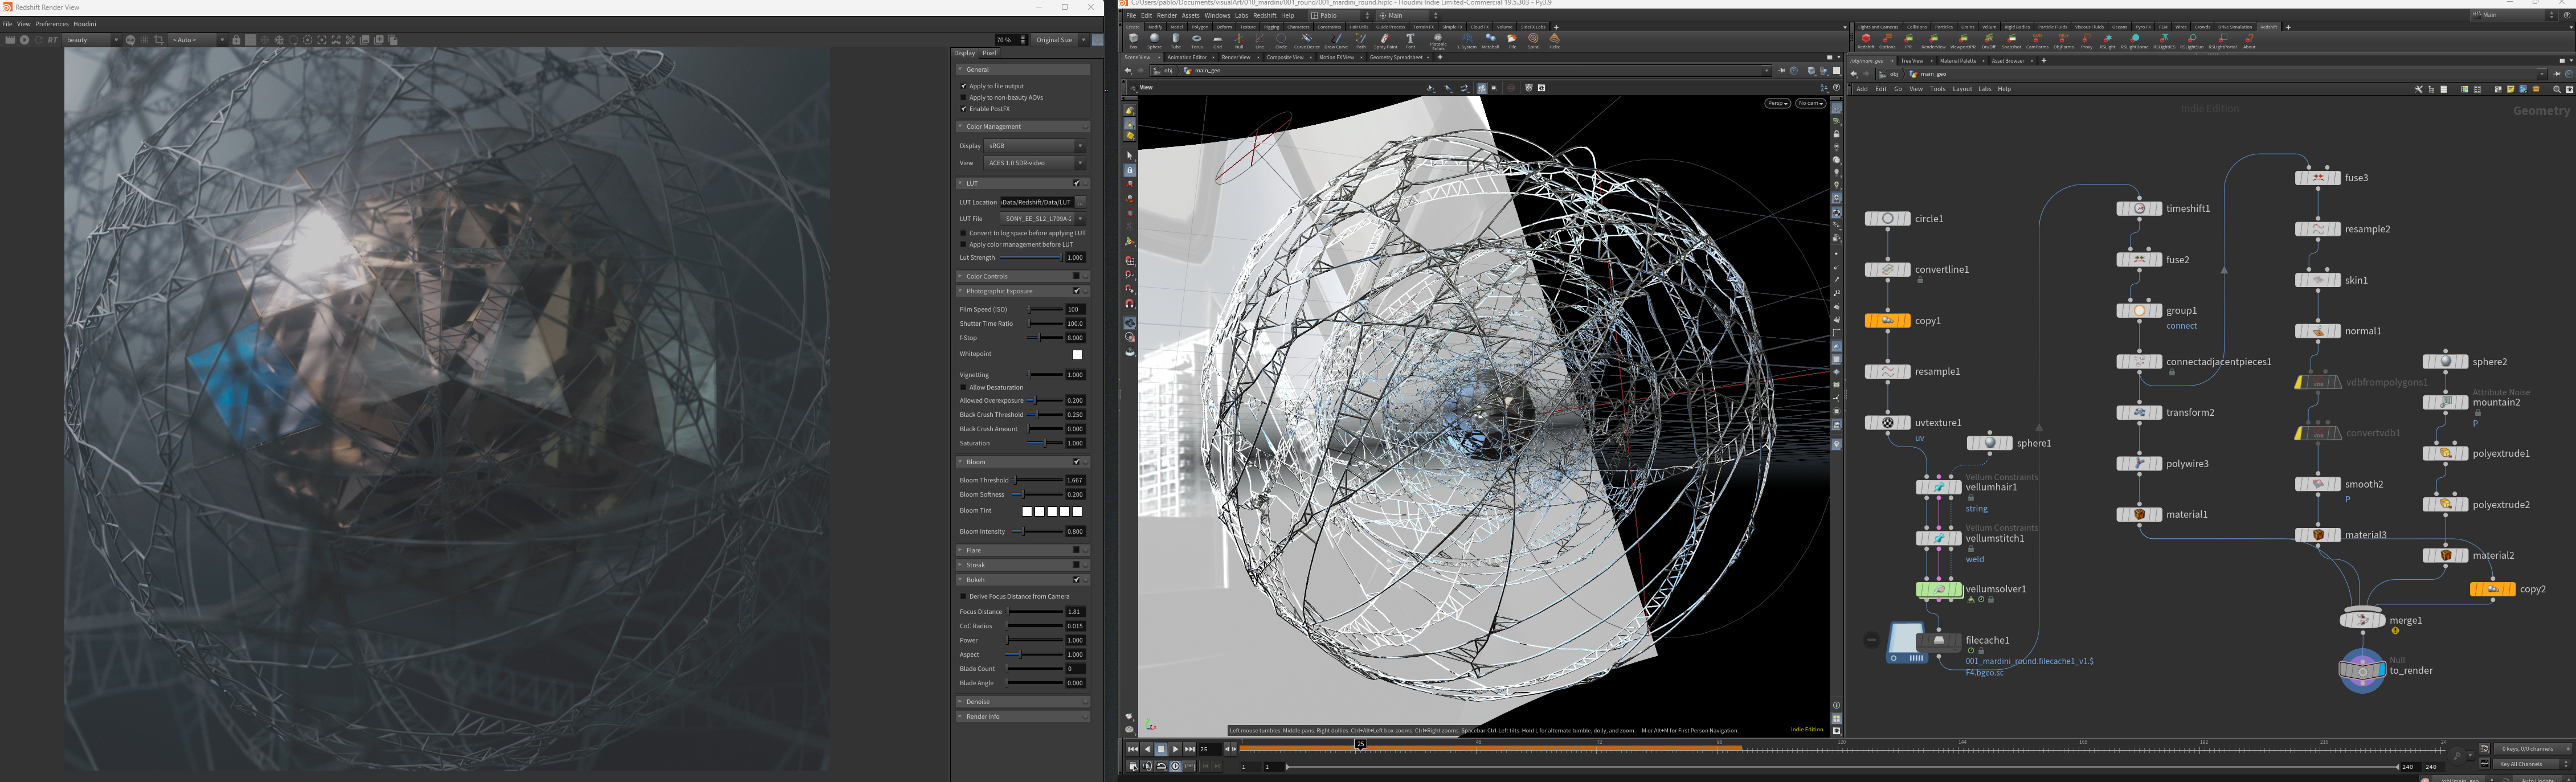Enable the Color Controls section checkbox
Screen dimensions: 2576x782
[x=1076, y=276]
